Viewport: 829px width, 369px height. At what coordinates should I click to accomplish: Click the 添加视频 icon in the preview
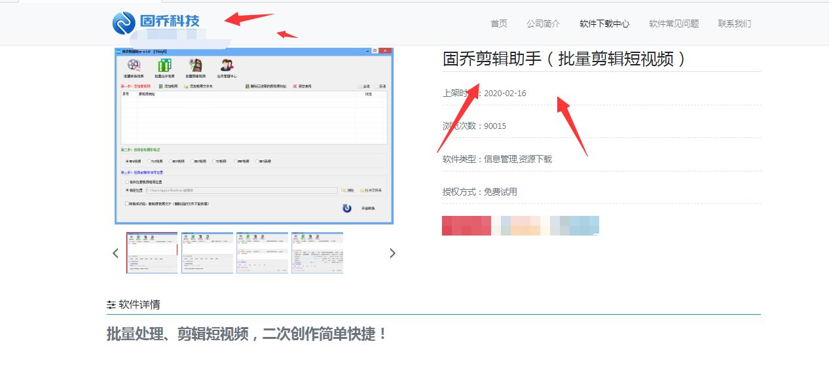(x=160, y=86)
